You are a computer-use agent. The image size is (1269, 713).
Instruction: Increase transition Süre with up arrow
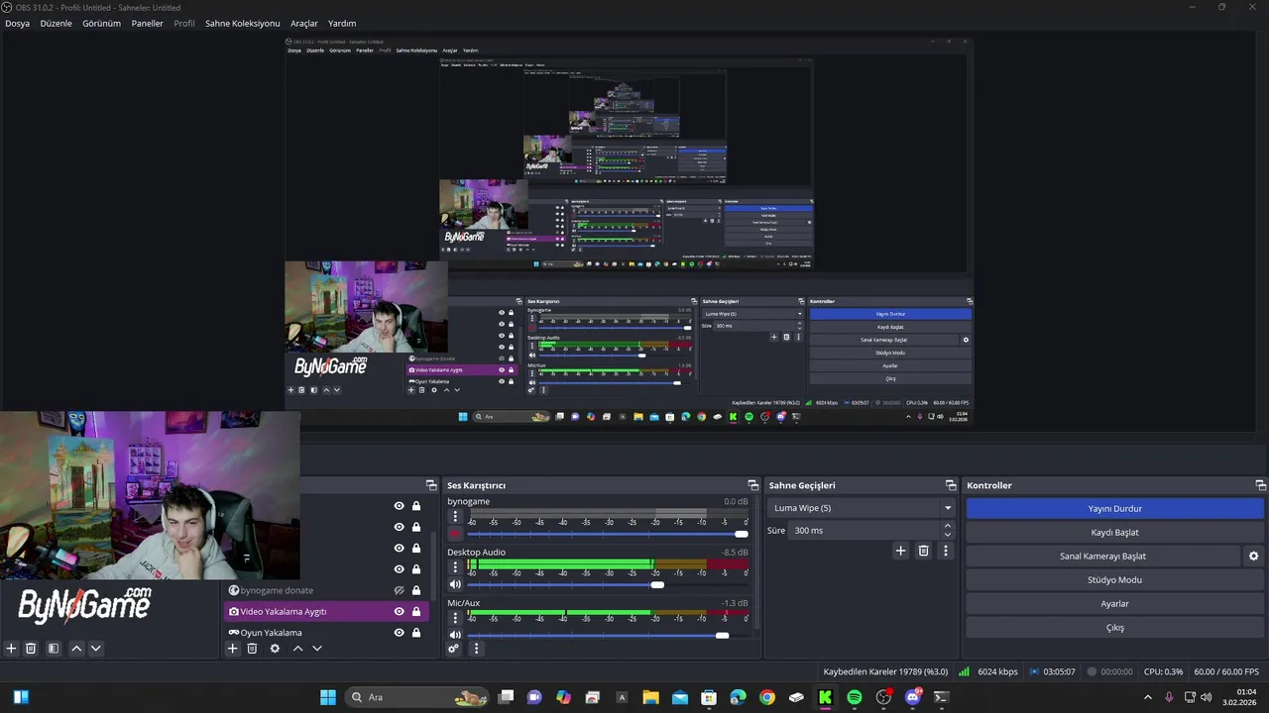[x=948, y=526]
